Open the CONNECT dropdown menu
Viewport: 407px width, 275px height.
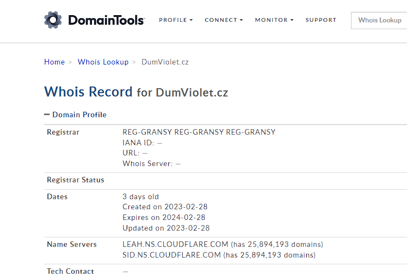[224, 20]
